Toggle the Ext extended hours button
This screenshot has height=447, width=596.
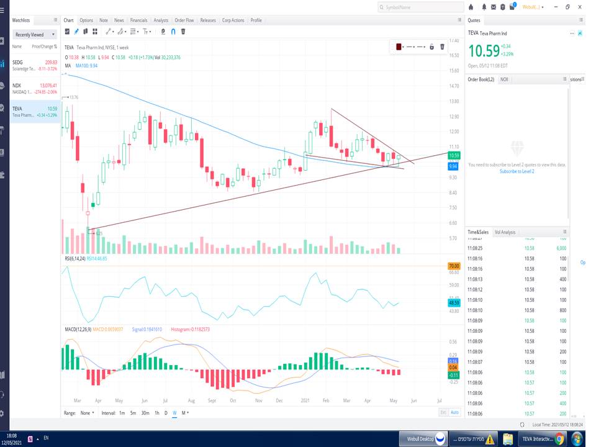coord(443,412)
